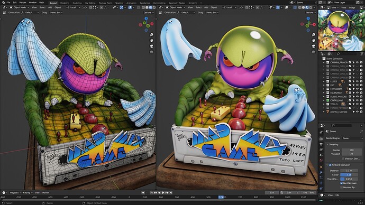The height and width of the screenshot is (205, 365).
Task: Click the navigation gizmo in the right viewport
Action: [308, 24]
